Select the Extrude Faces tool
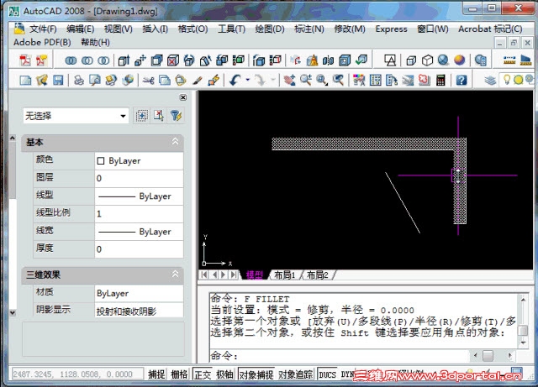 click(124, 60)
